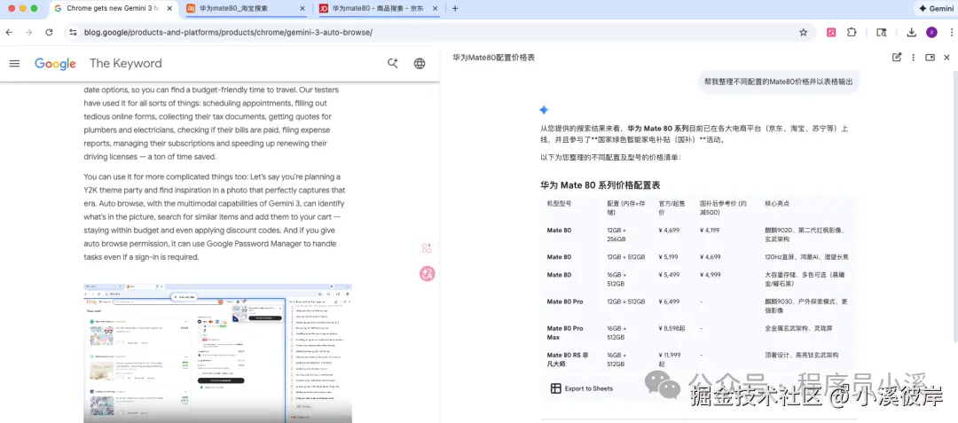Pop out the Gemini side panel

click(x=930, y=57)
